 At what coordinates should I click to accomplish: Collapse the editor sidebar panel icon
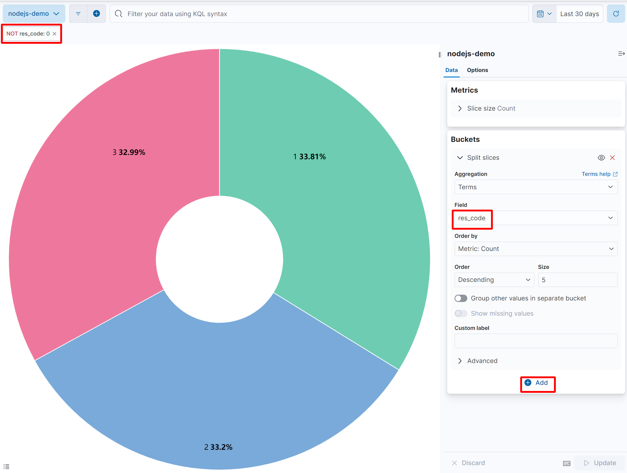pos(621,54)
